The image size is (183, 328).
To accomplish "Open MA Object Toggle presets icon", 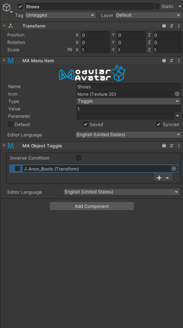I will point(171,146).
